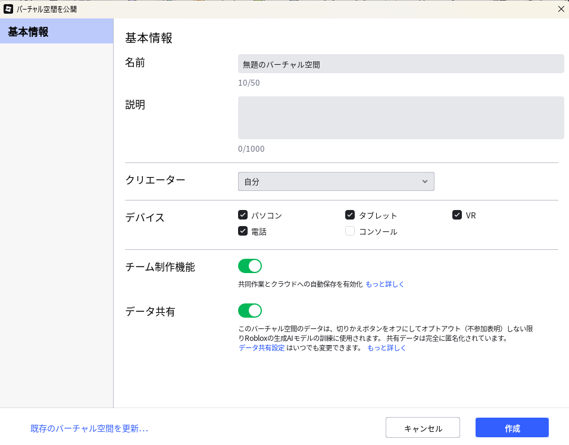Open the クリエーター dropdown showing 自分
569x445 pixels.
pos(336,181)
